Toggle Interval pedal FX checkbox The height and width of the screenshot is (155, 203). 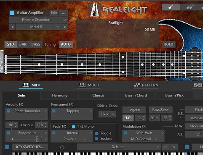point(54,133)
